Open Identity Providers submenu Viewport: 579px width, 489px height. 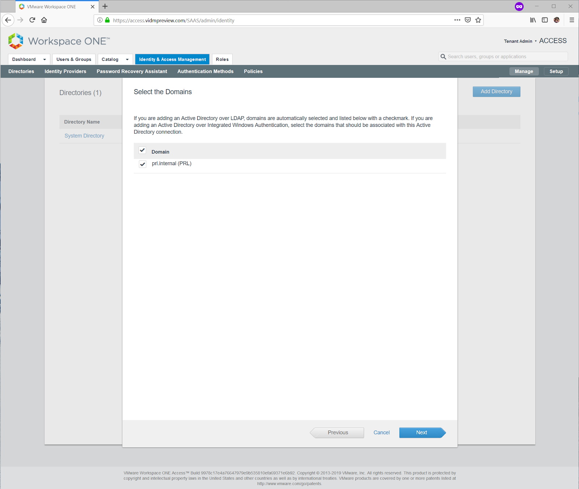click(65, 72)
